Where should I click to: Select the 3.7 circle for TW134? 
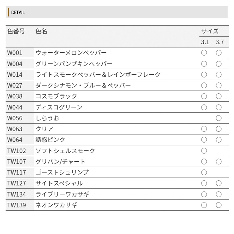219,194
